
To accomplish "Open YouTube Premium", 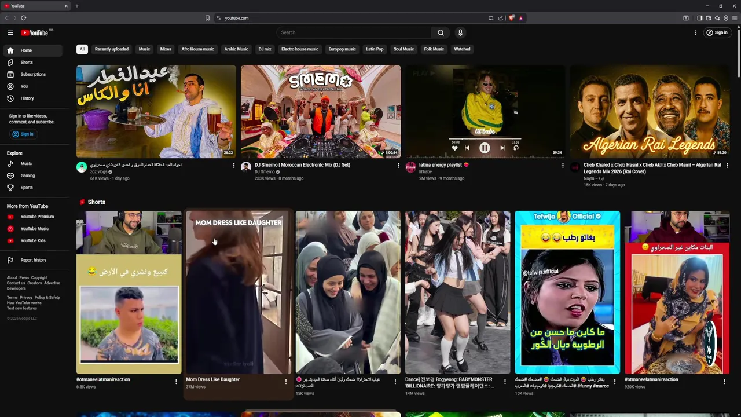I will tap(32, 217).
